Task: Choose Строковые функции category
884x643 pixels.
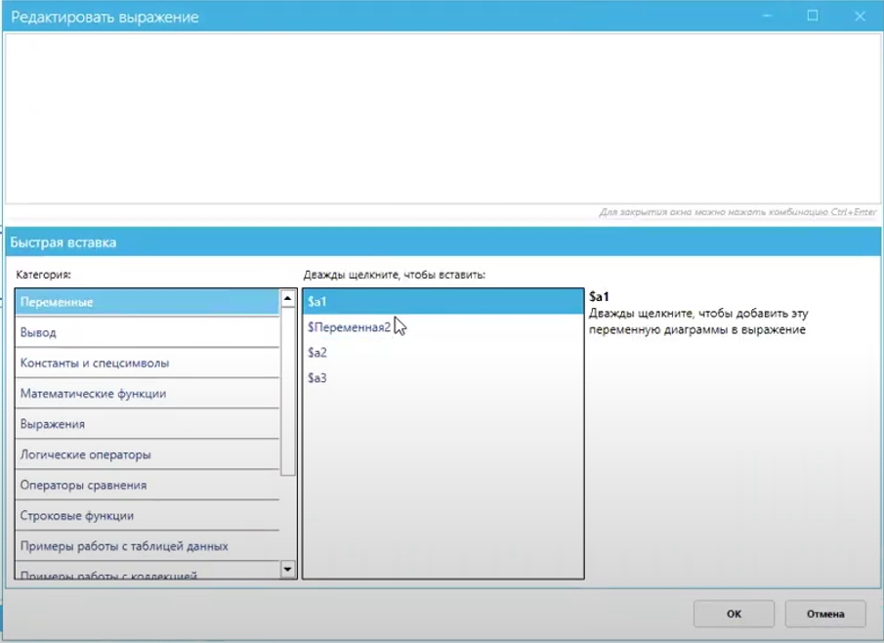Action: 147,515
